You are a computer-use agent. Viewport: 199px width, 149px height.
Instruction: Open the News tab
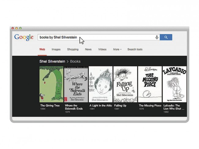88,49
